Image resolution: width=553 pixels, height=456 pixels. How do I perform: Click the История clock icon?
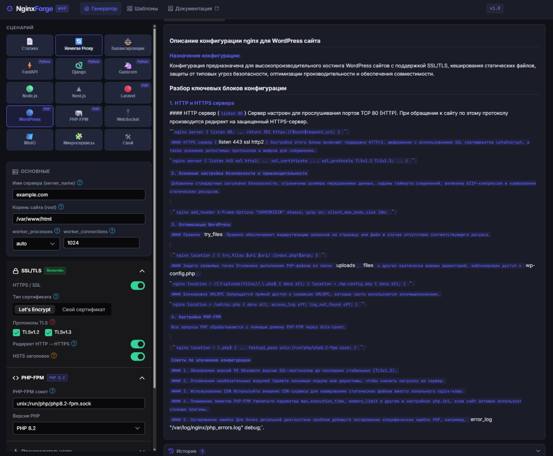point(171,451)
